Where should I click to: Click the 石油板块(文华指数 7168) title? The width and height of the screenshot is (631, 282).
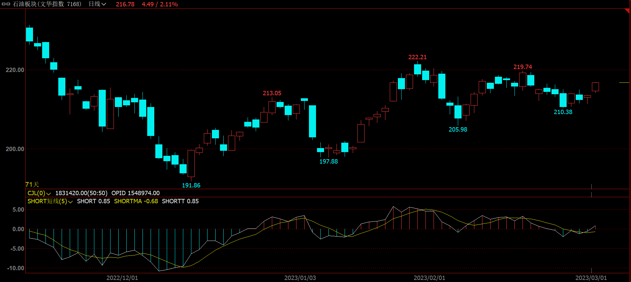tap(47, 4)
